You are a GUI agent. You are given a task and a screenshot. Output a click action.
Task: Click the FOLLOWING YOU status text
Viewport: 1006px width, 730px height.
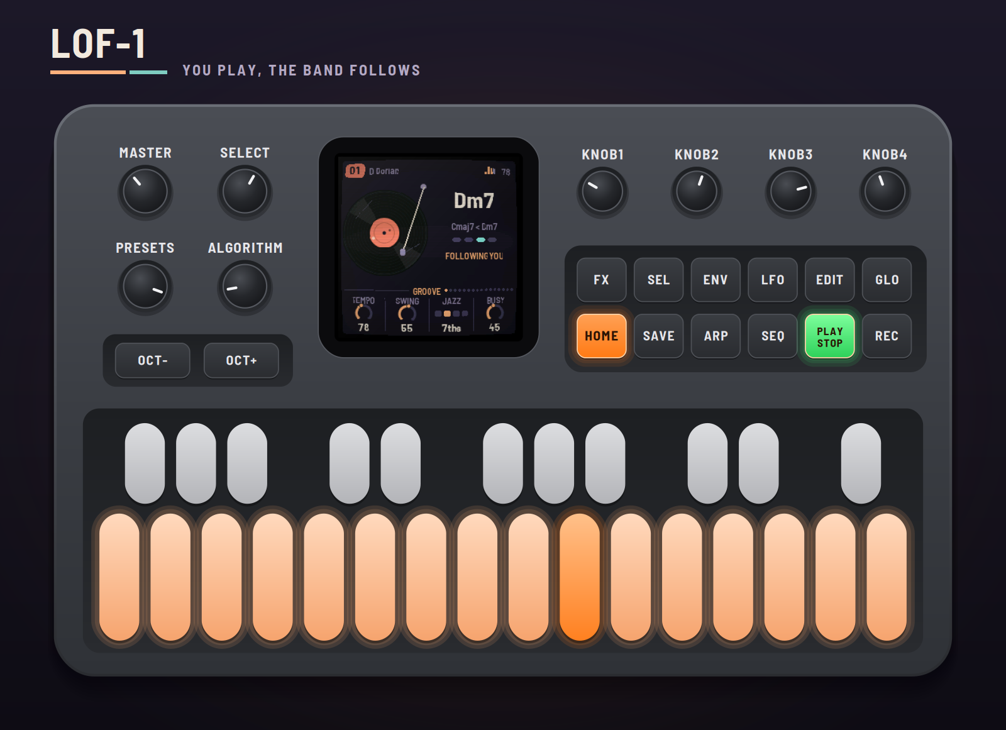coord(474,256)
